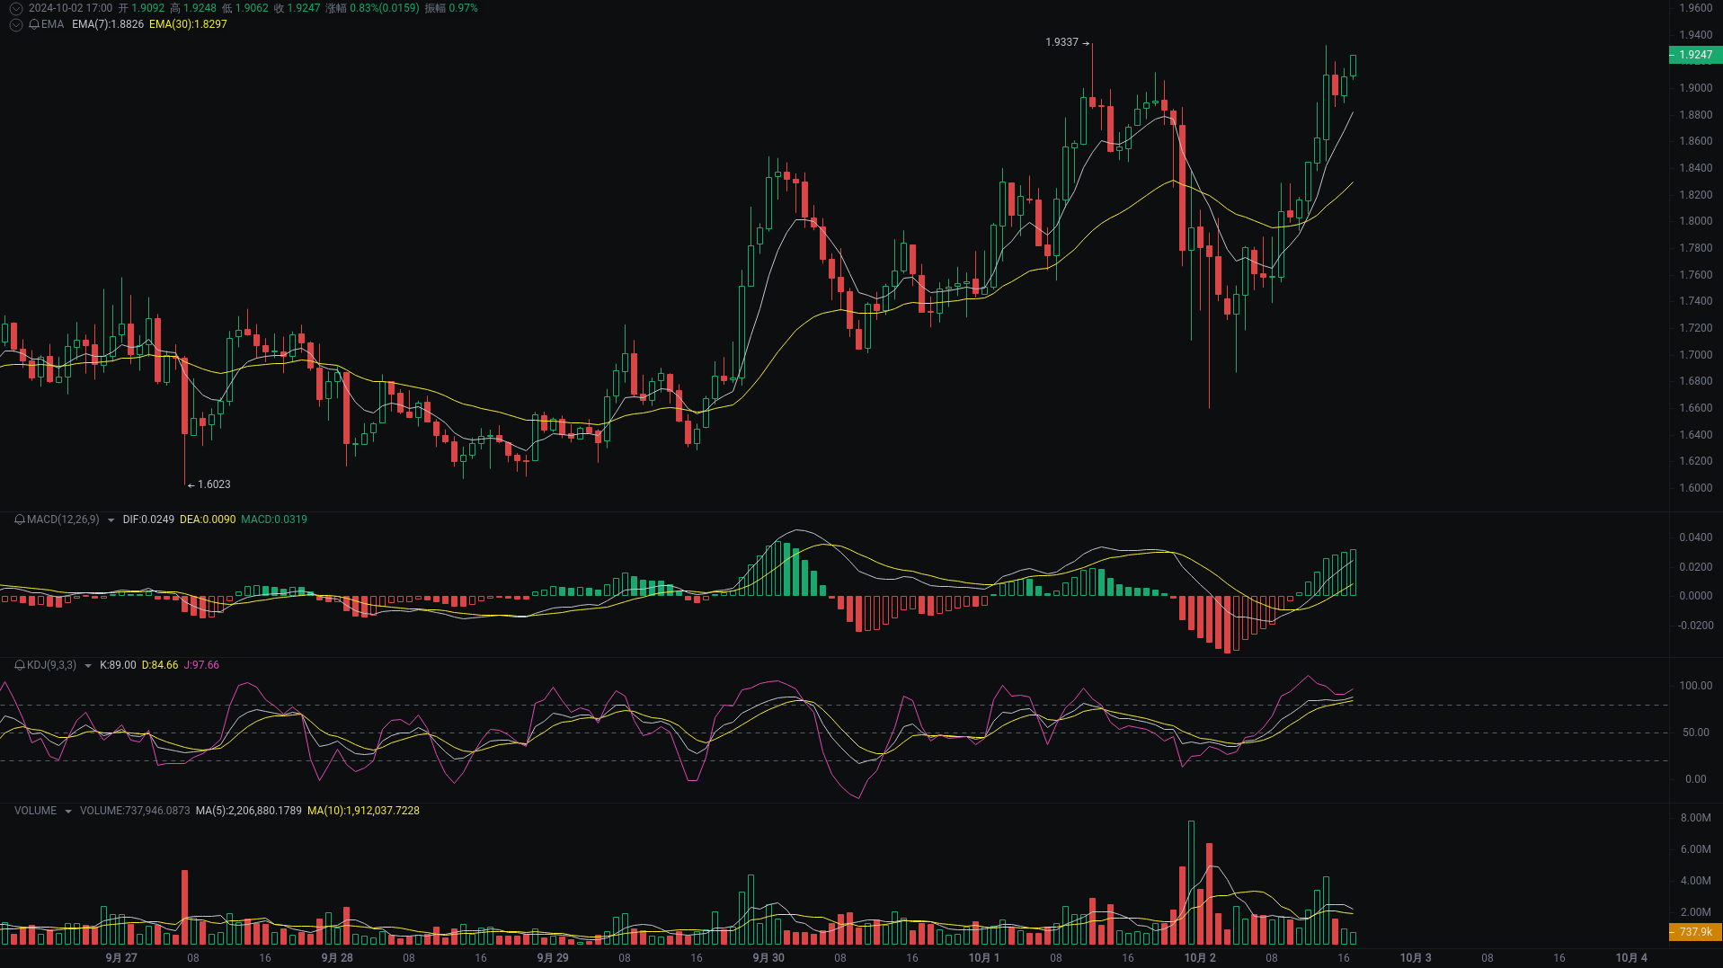1723x968 pixels.
Task: Click the 2024-10-02 17:00 timestamp
Action: 70,8
